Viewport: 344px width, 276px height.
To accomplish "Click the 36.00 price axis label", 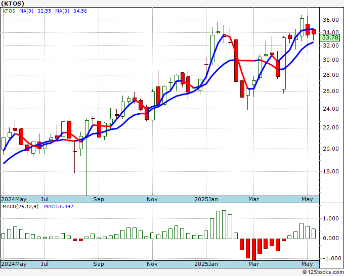I will [330, 20].
